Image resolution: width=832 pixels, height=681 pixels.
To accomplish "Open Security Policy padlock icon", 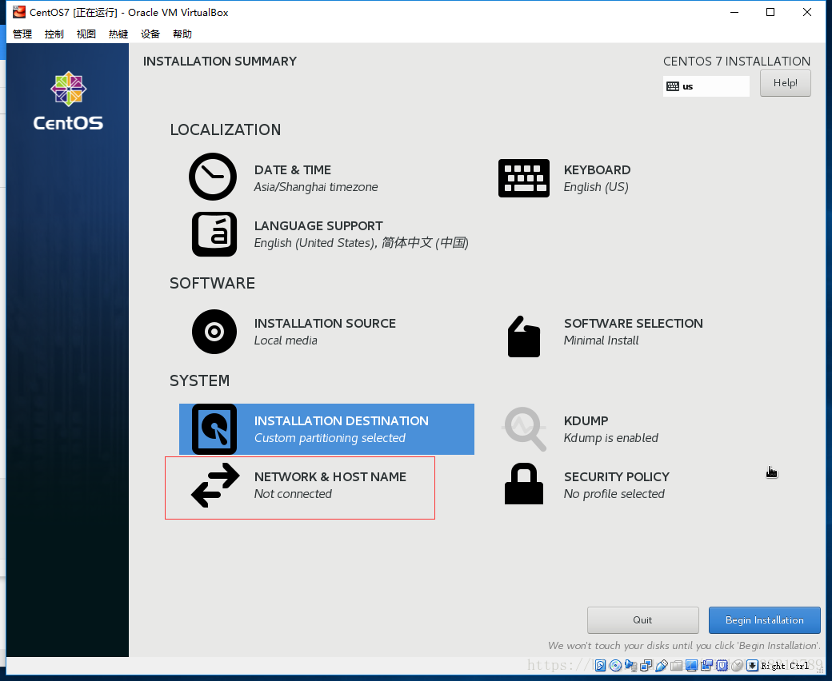I will pos(524,484).
